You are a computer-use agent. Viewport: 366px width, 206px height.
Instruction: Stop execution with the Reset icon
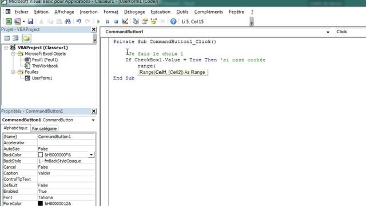(x=116, y=22)
